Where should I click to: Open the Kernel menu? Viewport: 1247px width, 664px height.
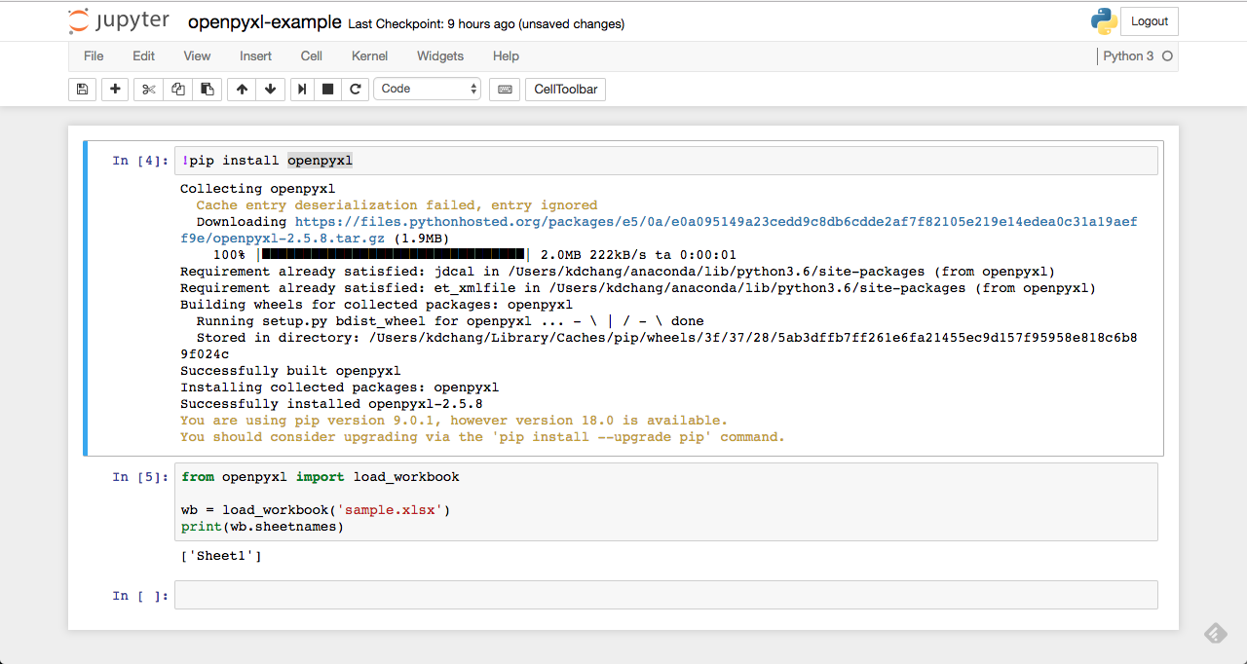pyautogui.click(x=369, y=55)
